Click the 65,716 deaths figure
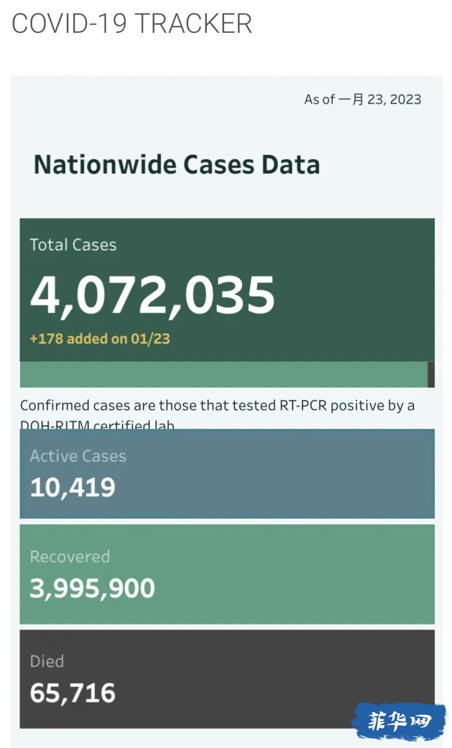452x748 pixels. pos(73,693)
